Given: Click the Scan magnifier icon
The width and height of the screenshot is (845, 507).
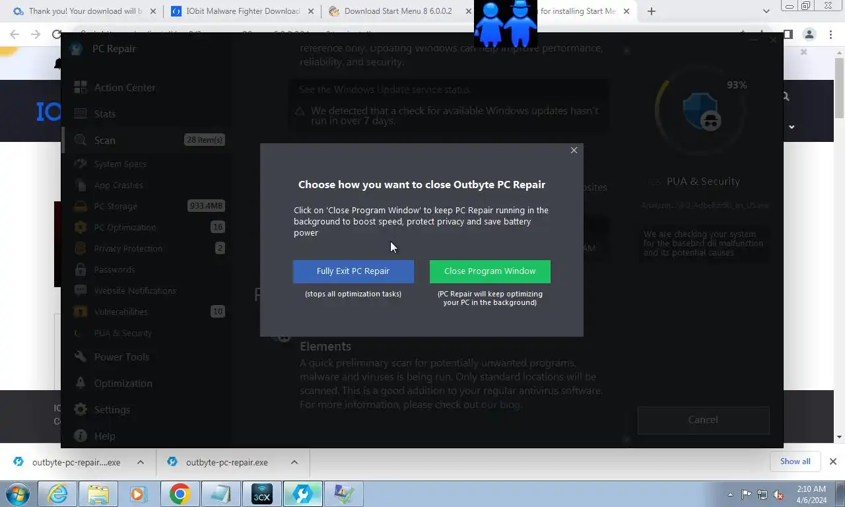Looking at the screenshot, I should (81, 140).
